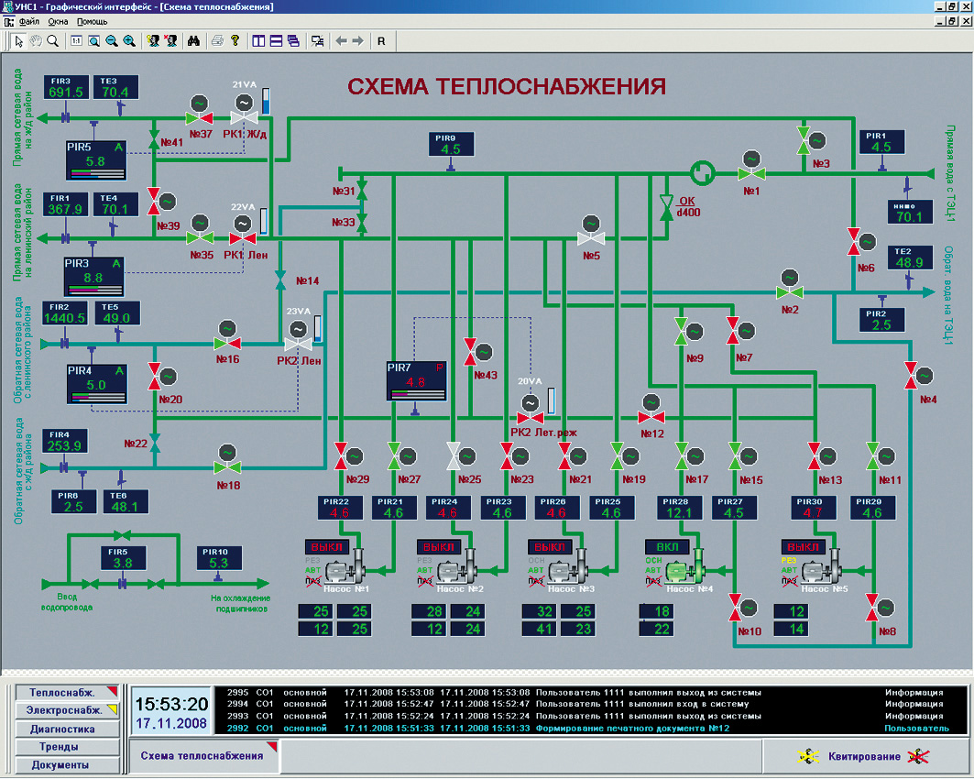Select the running green pump Насос №4

[x=686, y=568]
